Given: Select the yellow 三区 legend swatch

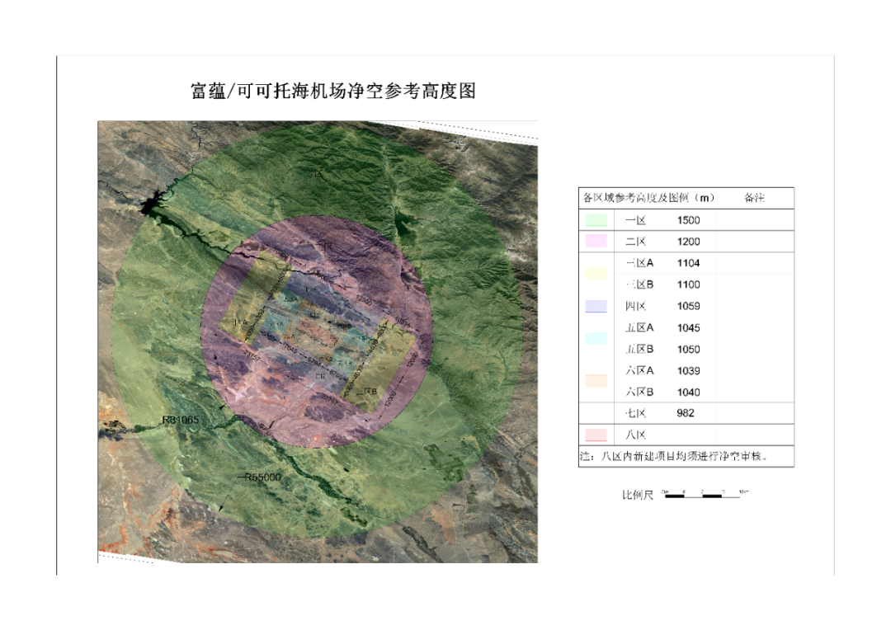Looking at the screenshot, I should [595, 274].
